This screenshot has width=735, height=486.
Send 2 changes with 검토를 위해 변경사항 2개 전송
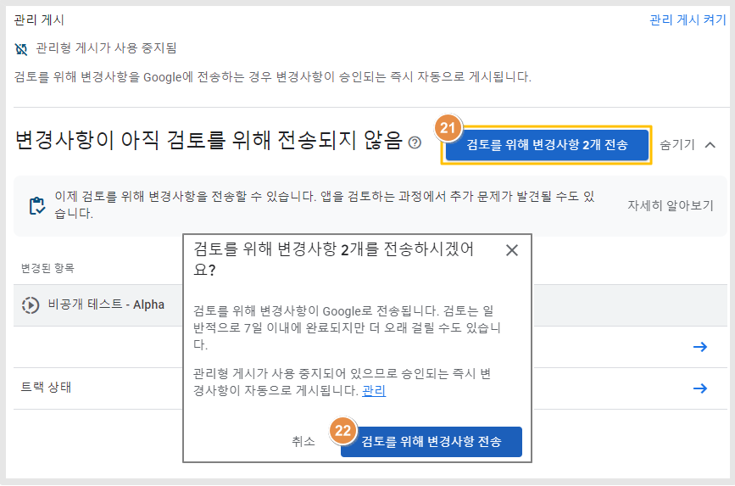547,145
